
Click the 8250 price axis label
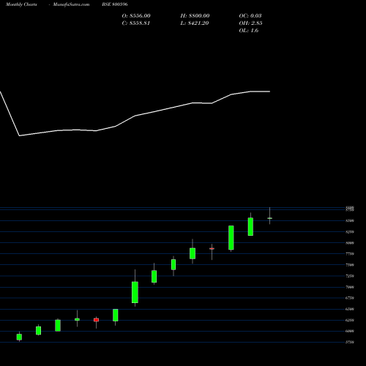click(x=350, y=232)
